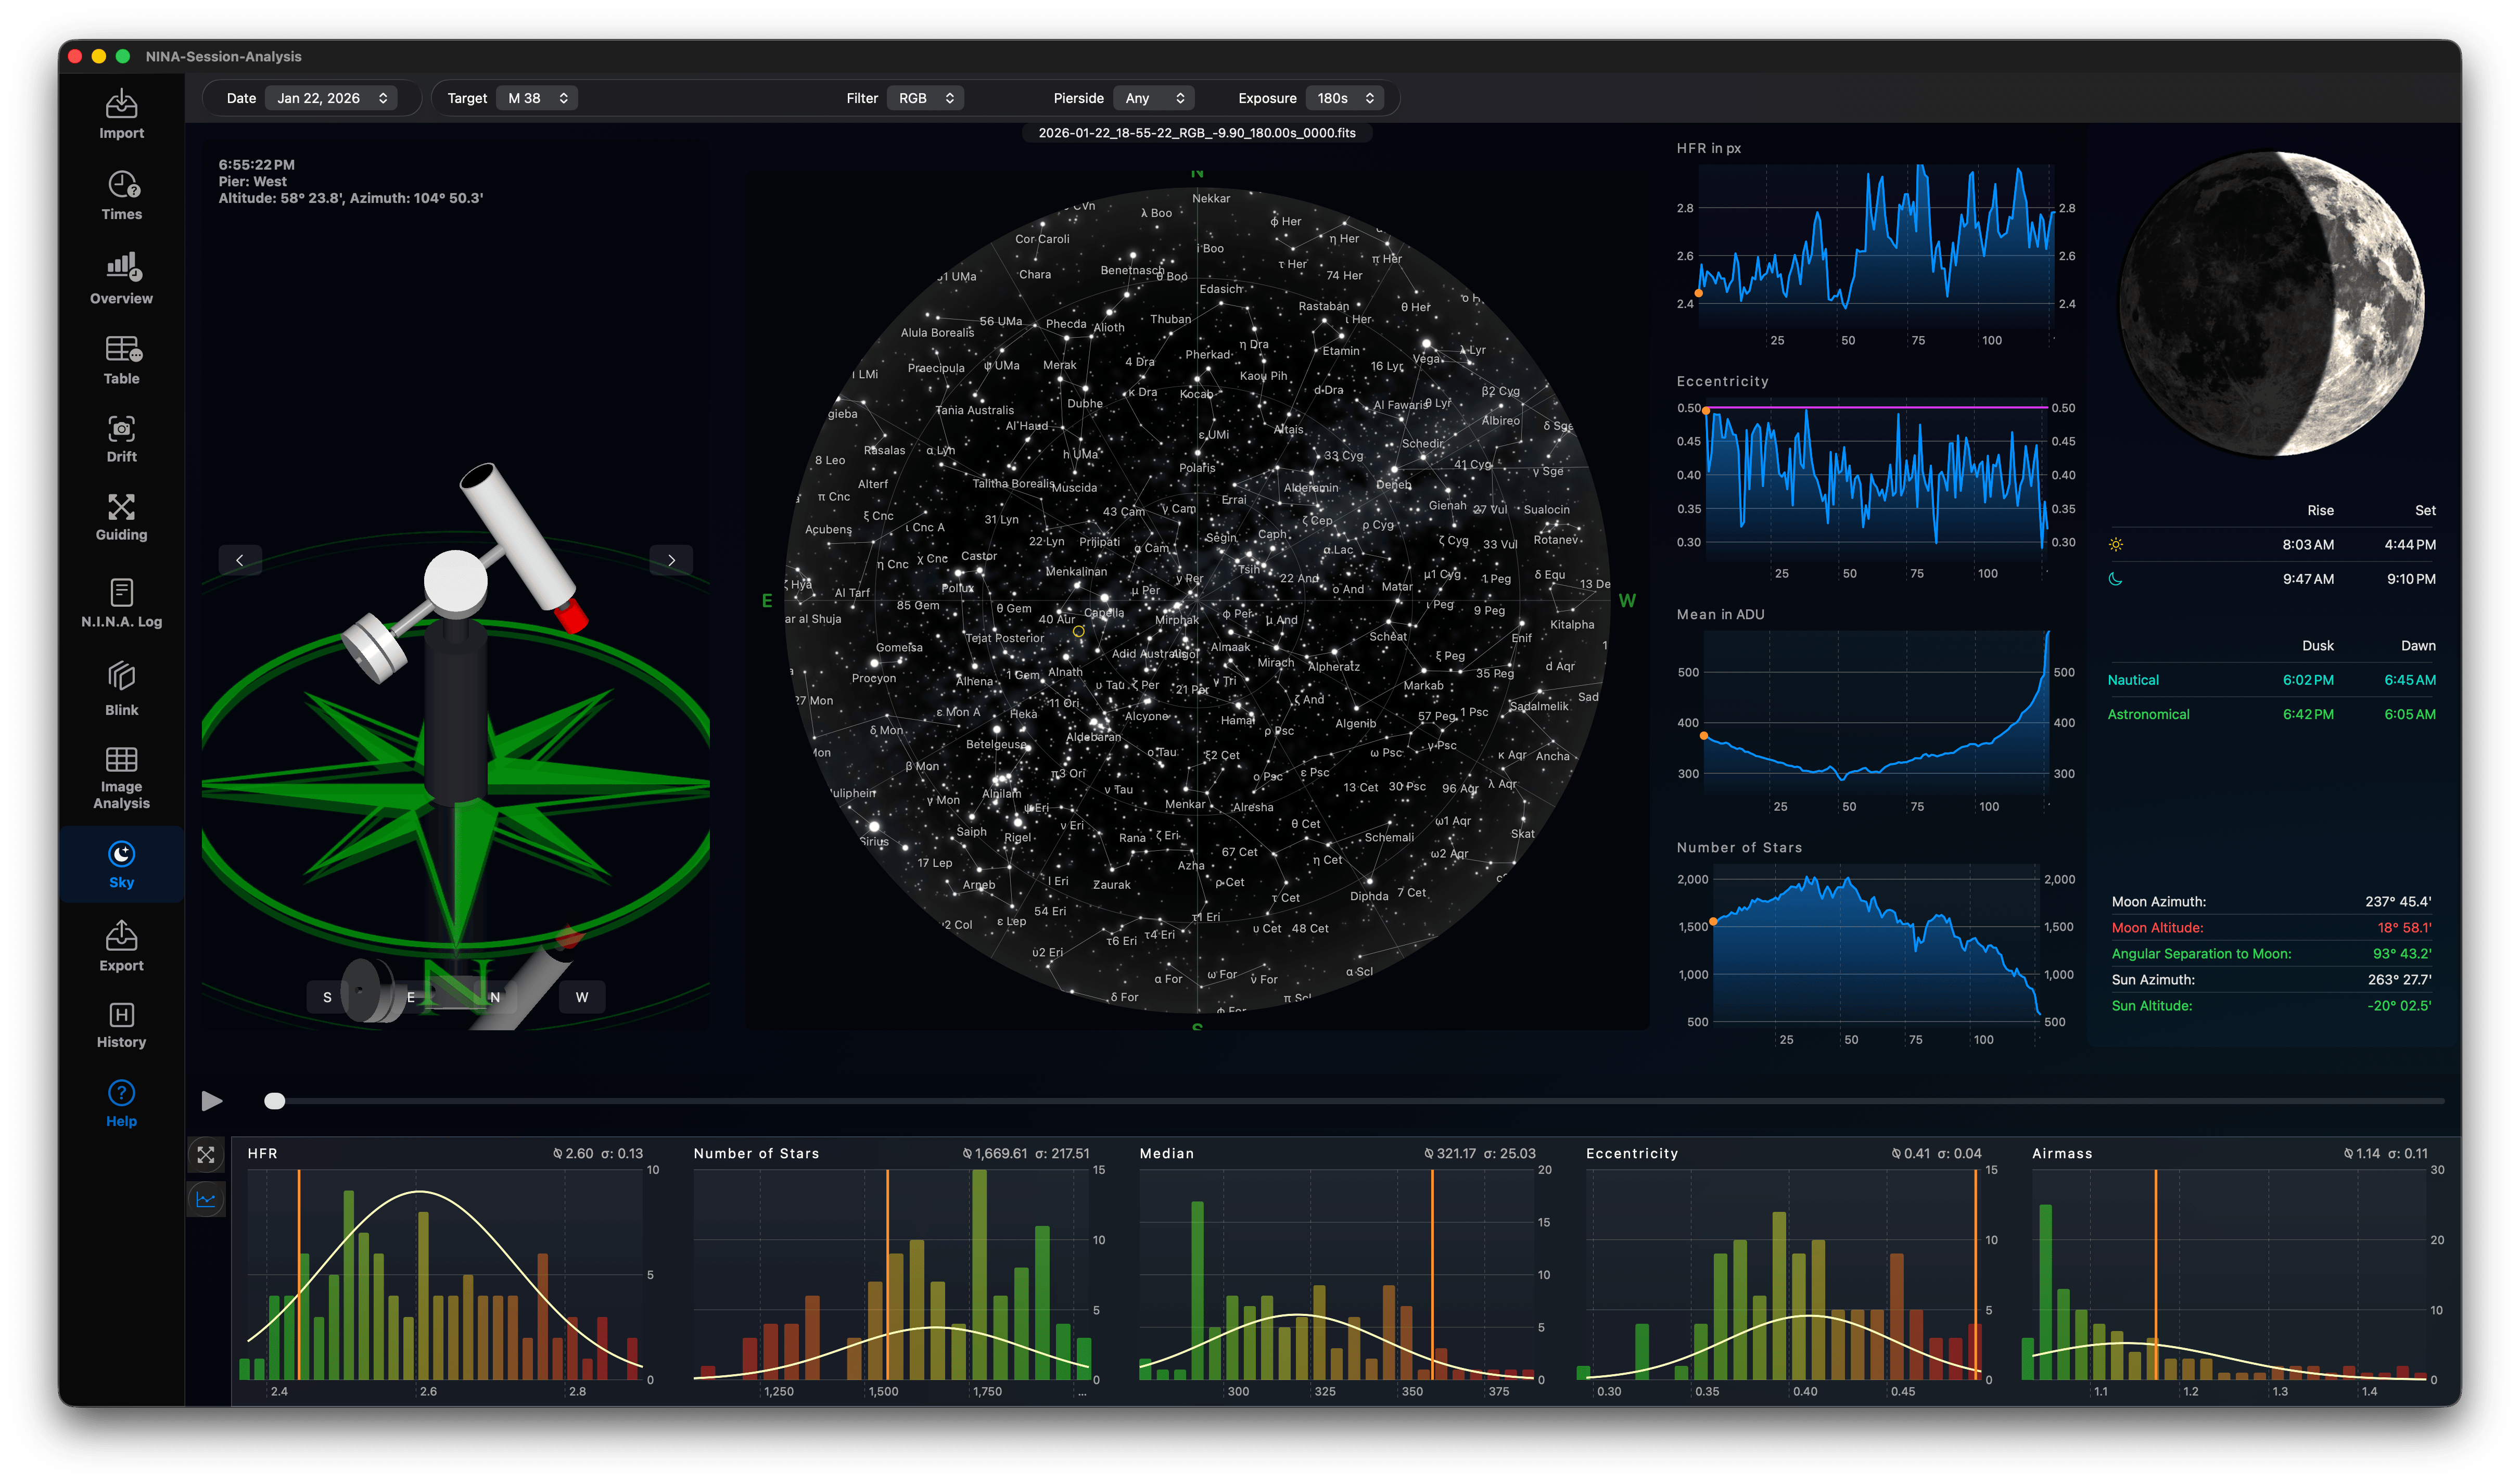Open the Date dropdown showing Jan 22, 2026

[x=331, y=98]
